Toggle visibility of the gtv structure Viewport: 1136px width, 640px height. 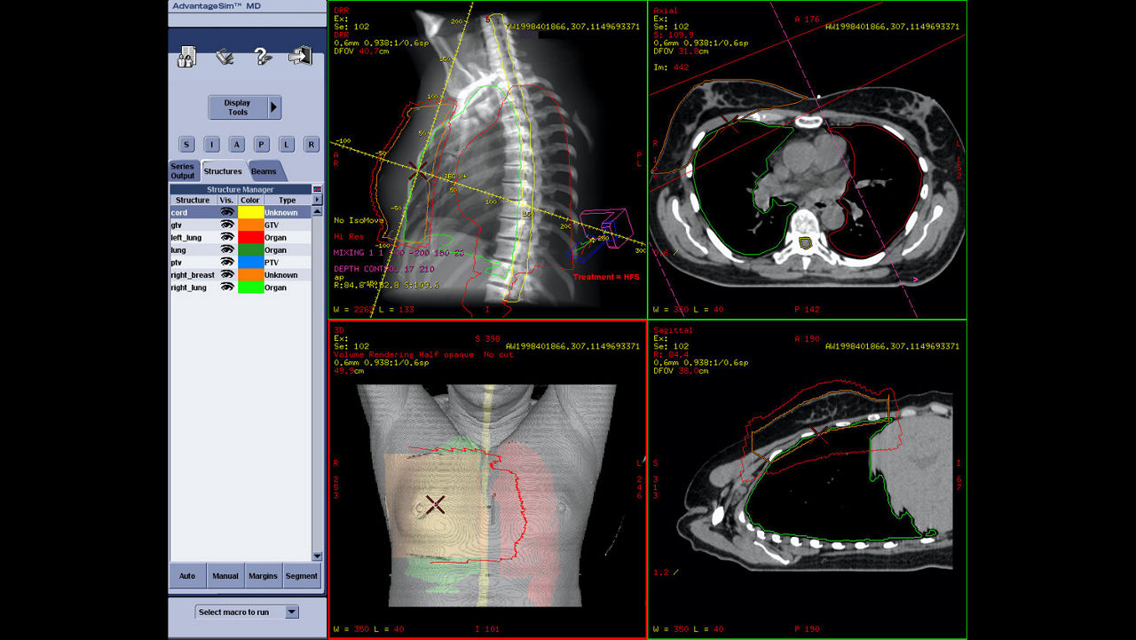[227, 225]
